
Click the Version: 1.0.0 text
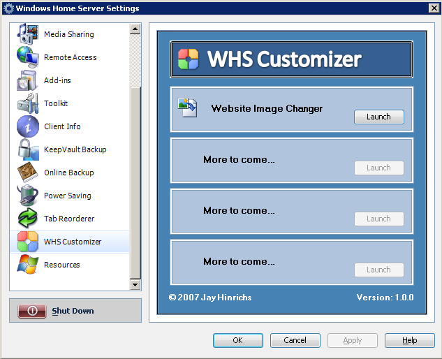click(385, 298)
